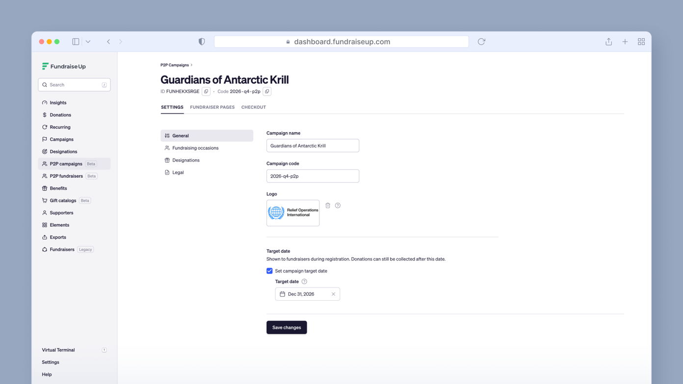The width and height of the screenshot is (683, 384).
Task: Click P2P Campaigns breadcrumb
Action: (x=175, y=65)
